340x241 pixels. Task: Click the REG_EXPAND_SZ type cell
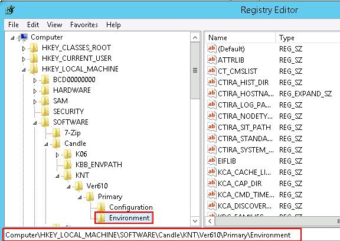click(x=305, y=94)
